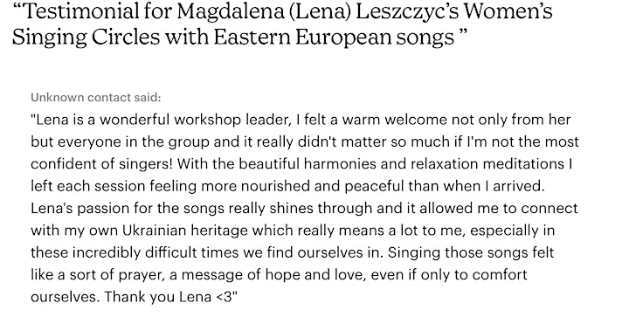The width and height of the screenshot is (629, 324).
Task: Click the "Unknown contact said:" label
Action: 96,98
